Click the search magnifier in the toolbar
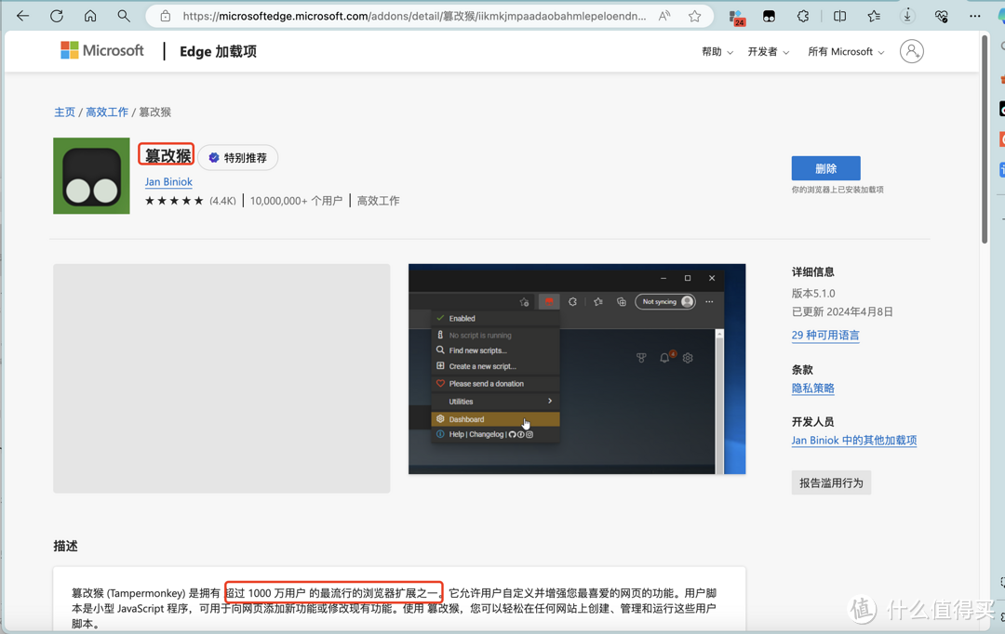Viewport: 1005px width, 634px height. (x=124, y=16)
